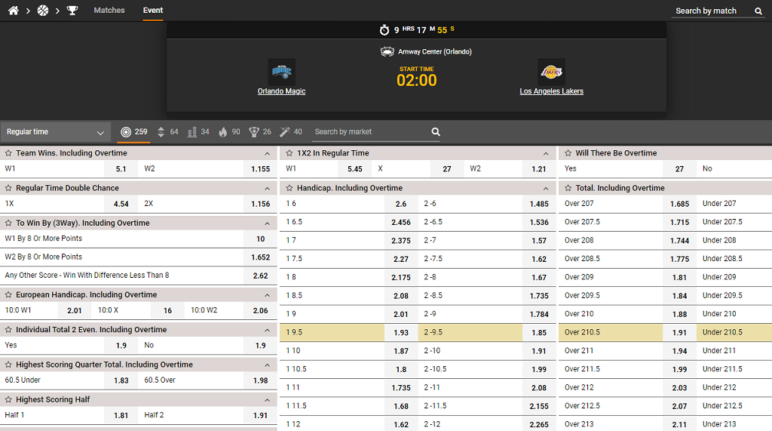This screenshot has width=772, height=431.
Task: Collapse the Highest Scoring Half section
Action: click(268, 400)
